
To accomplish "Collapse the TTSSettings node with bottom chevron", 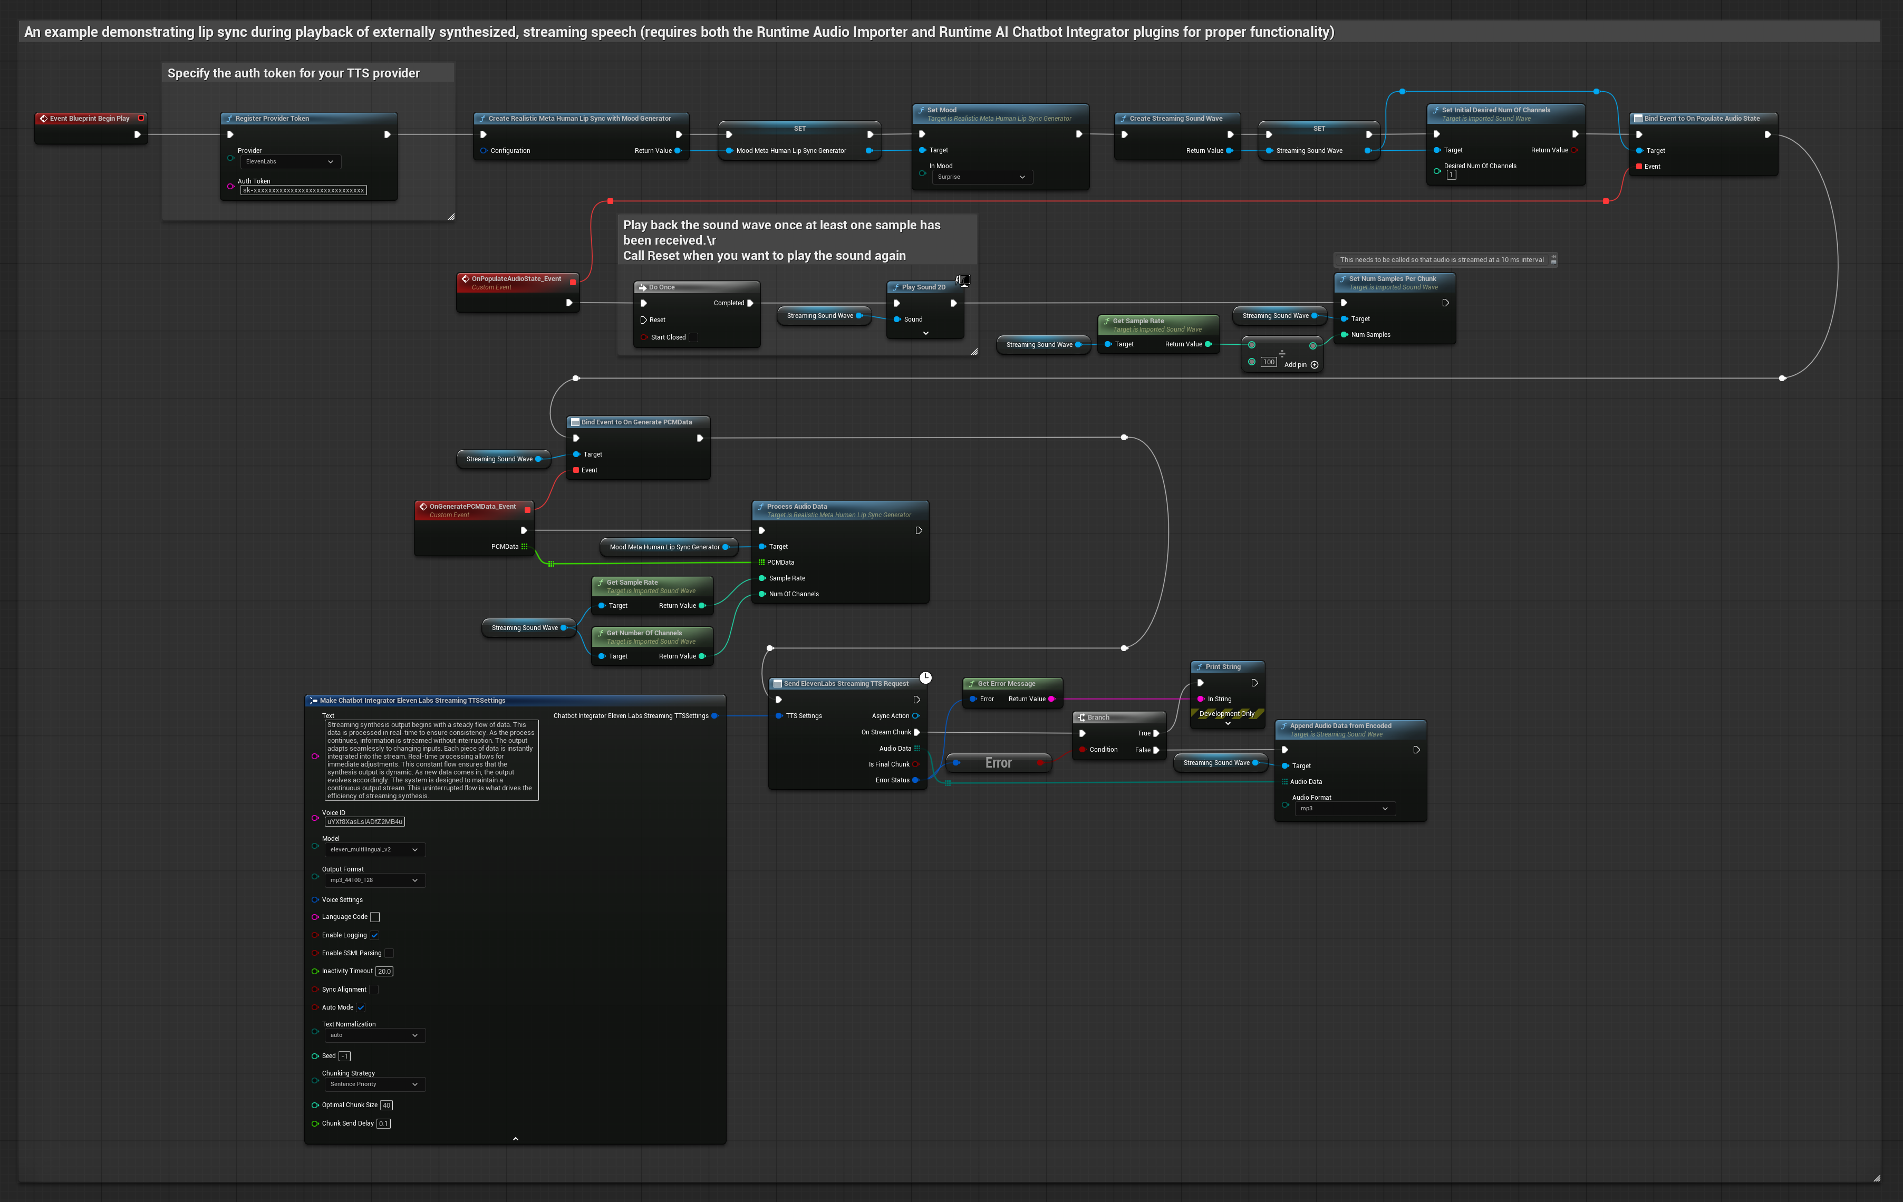I will pos(515,1139).
